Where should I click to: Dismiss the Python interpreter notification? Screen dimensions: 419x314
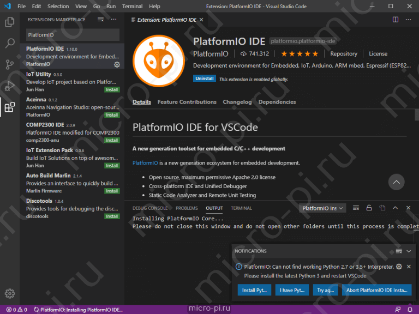pyautogui.click(x=409, y=267)
